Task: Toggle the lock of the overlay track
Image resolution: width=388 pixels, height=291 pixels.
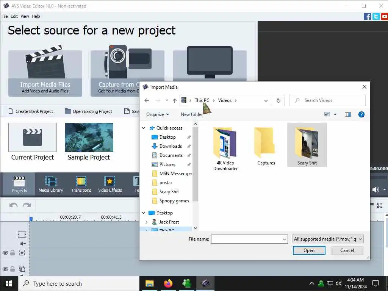Action: pyautogui.click(x=13, y=269)
